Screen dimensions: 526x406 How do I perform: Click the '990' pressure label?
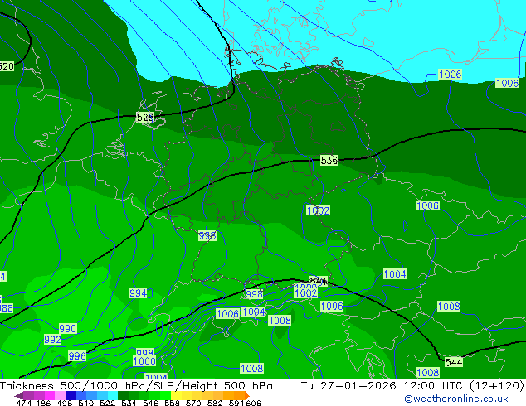click(67, 328)
